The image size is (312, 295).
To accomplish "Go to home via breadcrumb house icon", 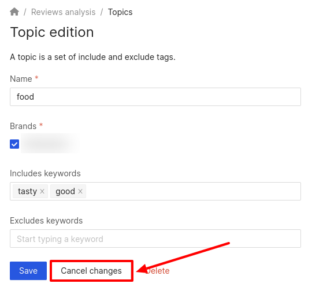I will (x=14, y=12).
